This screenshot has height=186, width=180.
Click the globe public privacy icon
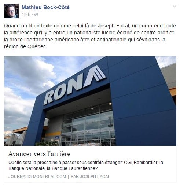point(36,15)
